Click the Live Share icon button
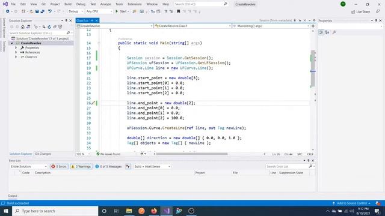Image resolution: width=385 pixels, height=216 pixels. click(360, 12)
